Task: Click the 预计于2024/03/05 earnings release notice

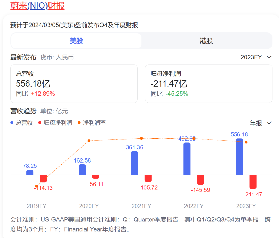Action: (x=74, y=25)
